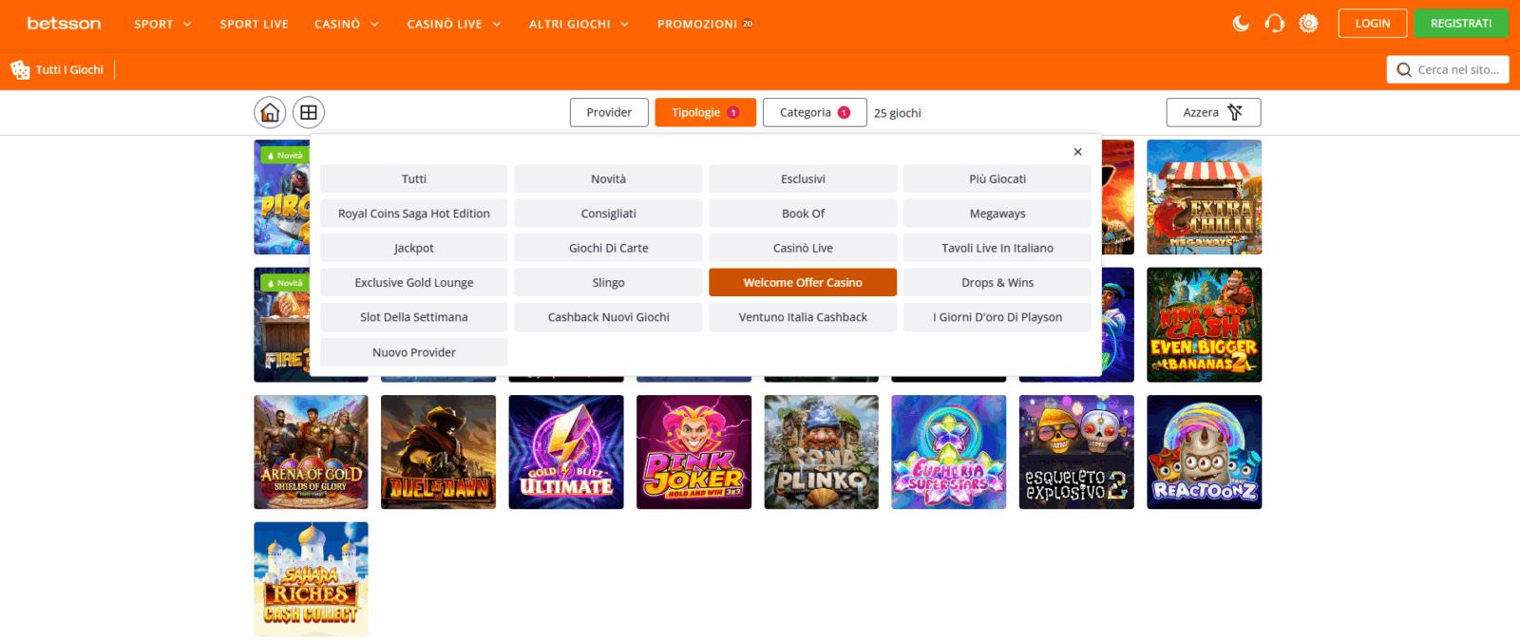Reset filters with Azzera button
Screen dimensions: 1520x640
pos(1213,112)
